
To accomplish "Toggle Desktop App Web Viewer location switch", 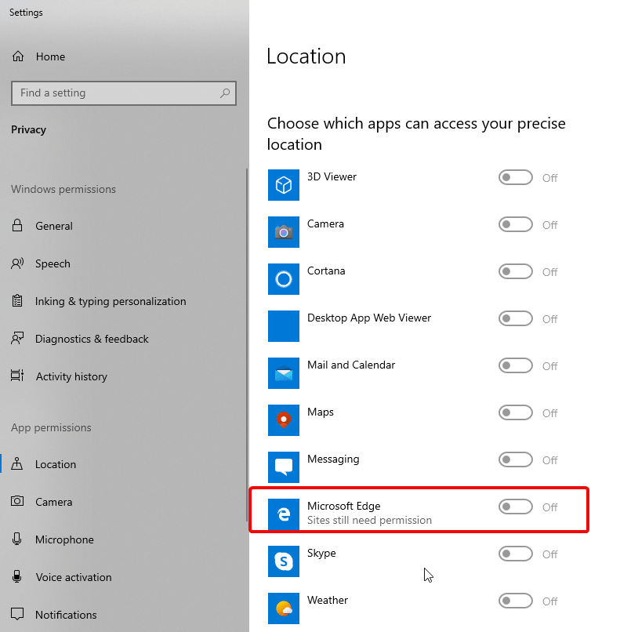I will click(515, 318).
